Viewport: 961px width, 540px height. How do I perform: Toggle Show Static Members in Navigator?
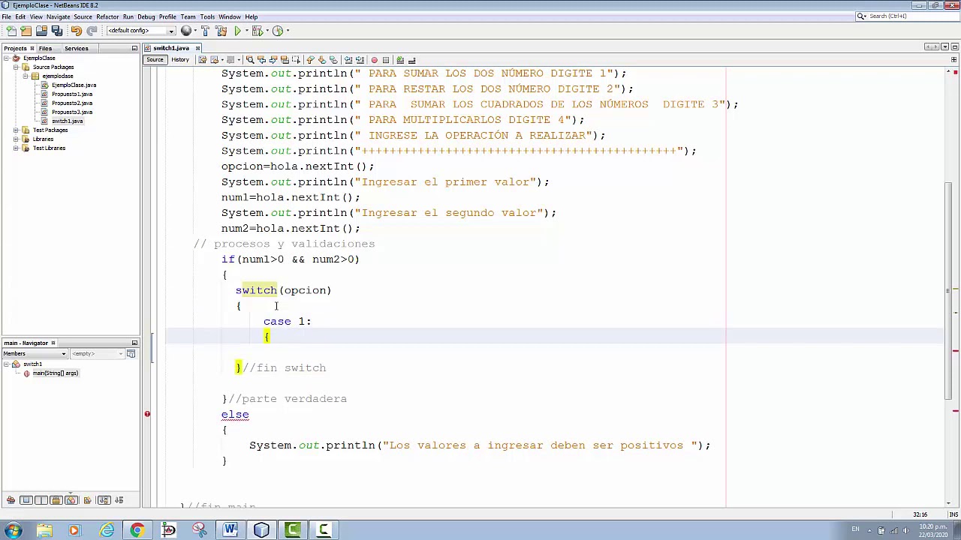pyautogui.click(x=41, y=500)
